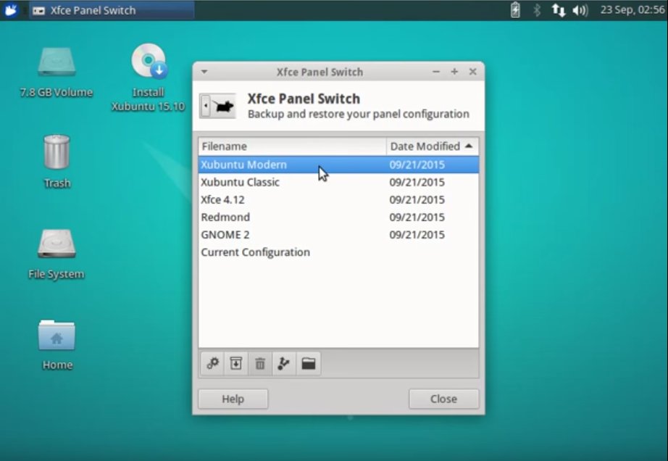Open the volume indicator in panel
The image size is (668, 461).
(580, 10)
